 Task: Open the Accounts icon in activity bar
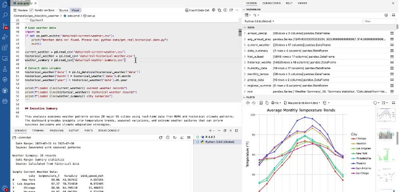coord(5,188)
